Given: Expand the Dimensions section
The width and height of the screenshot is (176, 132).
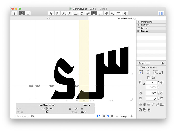Looking at the screenshot, I should tap(139, 22).
